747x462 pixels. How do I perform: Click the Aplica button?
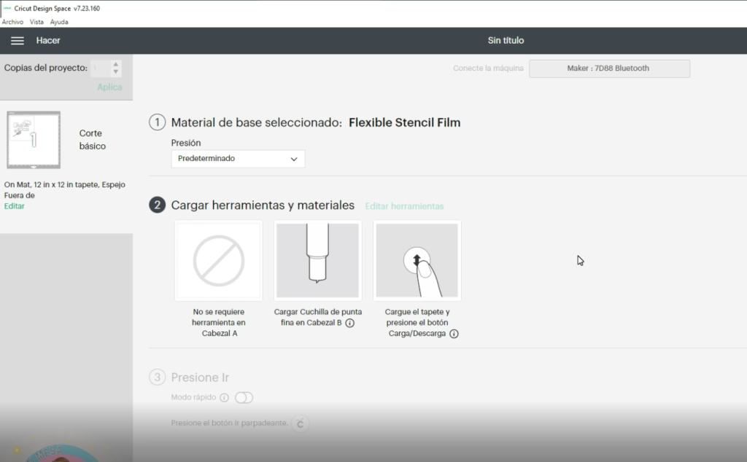click(109, 87)
